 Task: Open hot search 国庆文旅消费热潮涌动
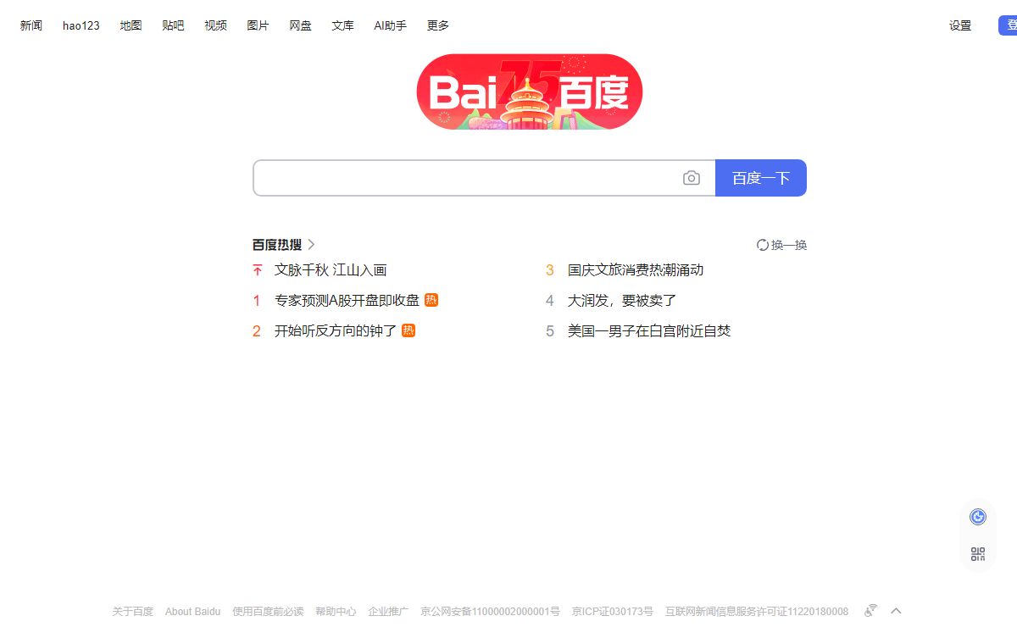[x=636, y=270]
